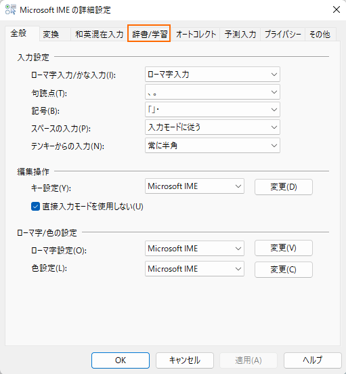Click the キャンセル button
This screenshot has height=374, width=346.
tap(185, 360)
